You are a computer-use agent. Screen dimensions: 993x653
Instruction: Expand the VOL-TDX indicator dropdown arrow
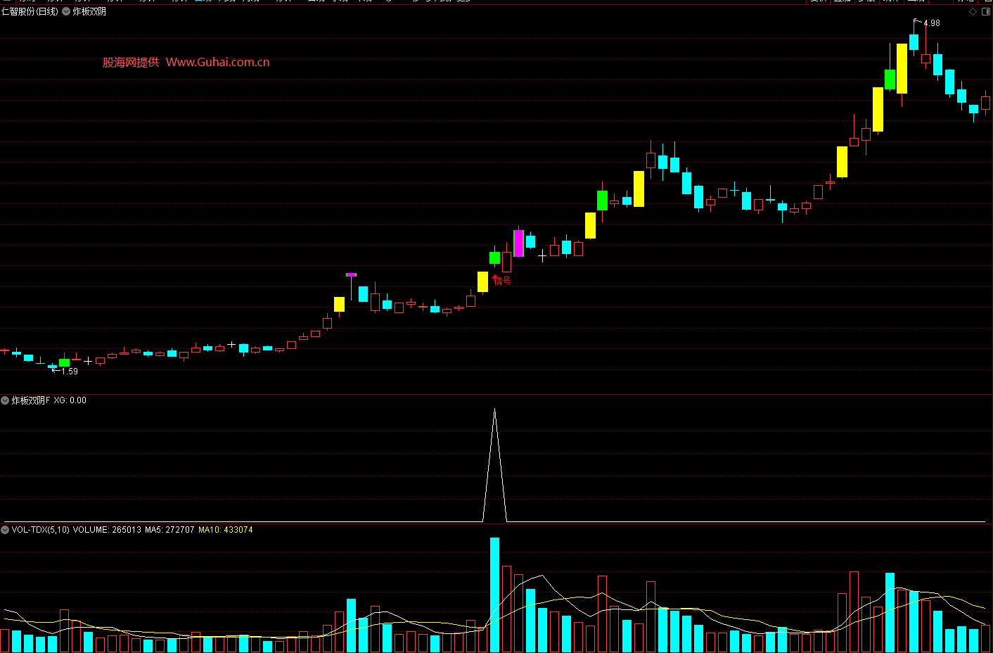(x=5, y=530)
